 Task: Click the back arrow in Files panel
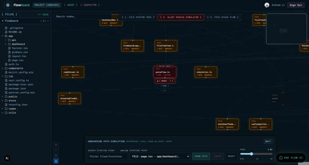click(x=39, y=15)
